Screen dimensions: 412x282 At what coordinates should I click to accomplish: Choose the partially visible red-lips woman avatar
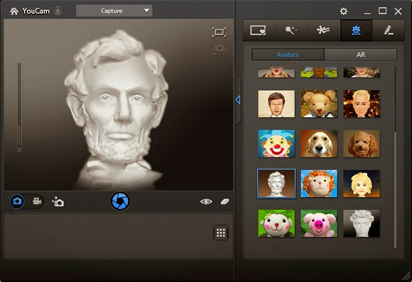276,72
